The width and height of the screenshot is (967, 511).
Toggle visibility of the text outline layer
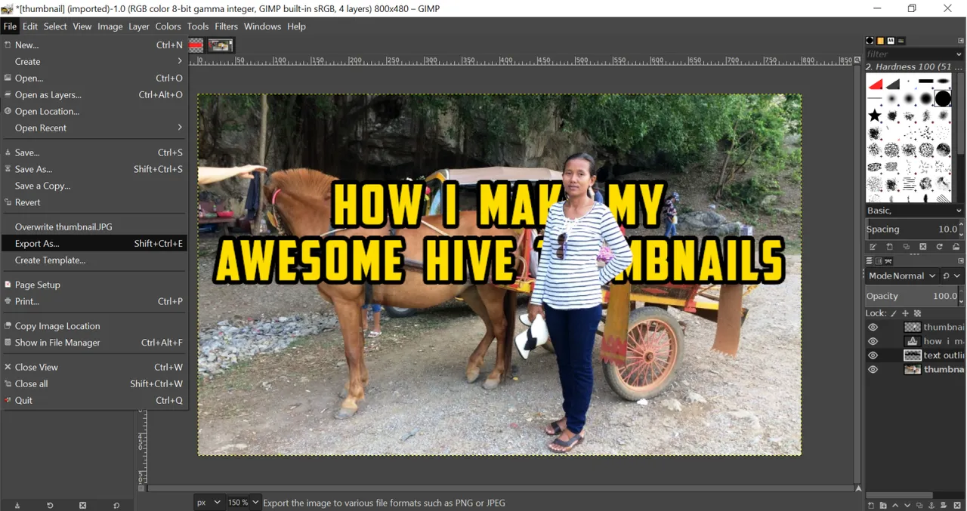[x=873, y=356]
